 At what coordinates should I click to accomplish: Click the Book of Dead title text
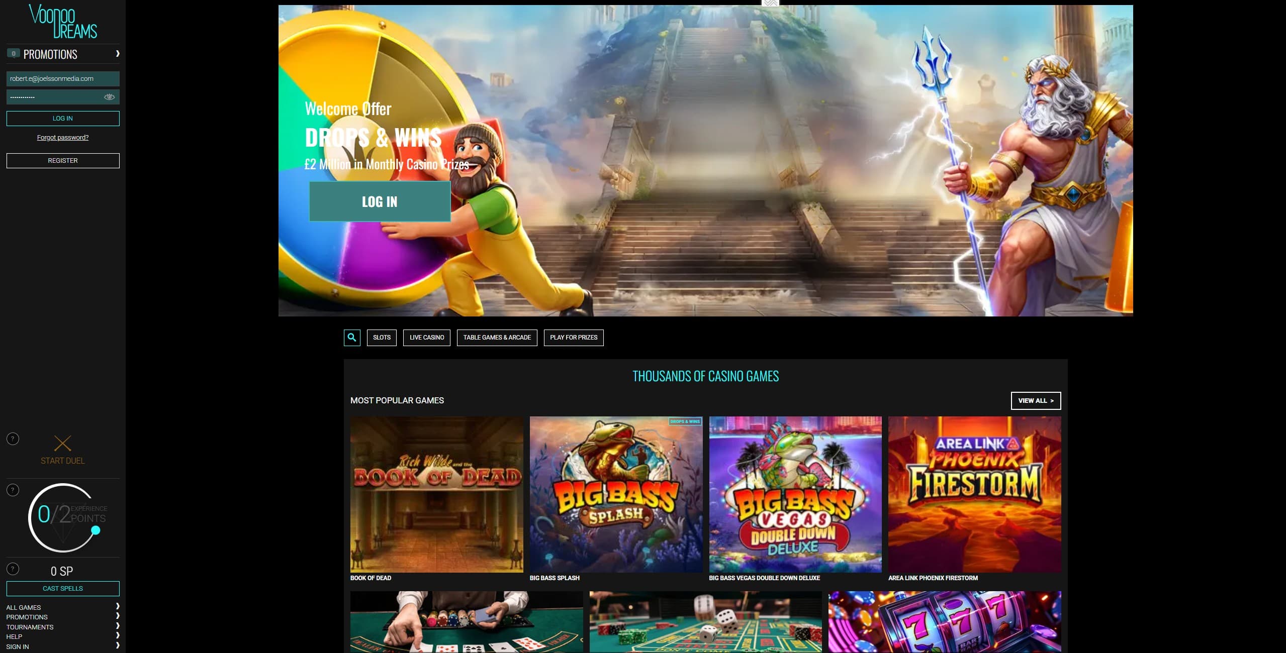[371, 578]
